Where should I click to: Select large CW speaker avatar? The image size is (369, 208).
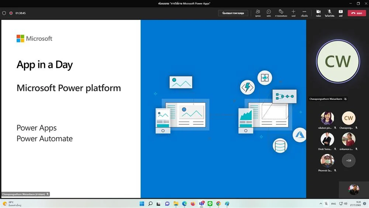coord(338,61)
